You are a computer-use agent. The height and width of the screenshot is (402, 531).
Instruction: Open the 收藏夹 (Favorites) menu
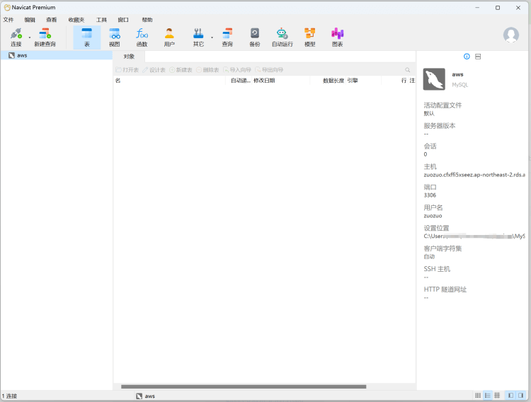pos(76,20)
